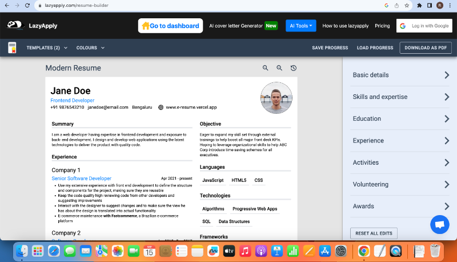
Task: Open Messages from the dock
Action: 70,251
